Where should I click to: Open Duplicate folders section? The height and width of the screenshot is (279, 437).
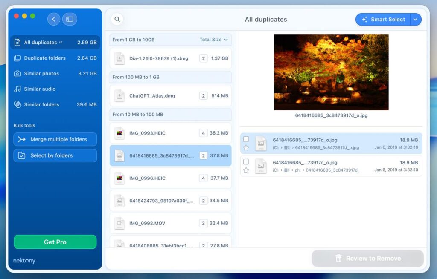point(55,58)
